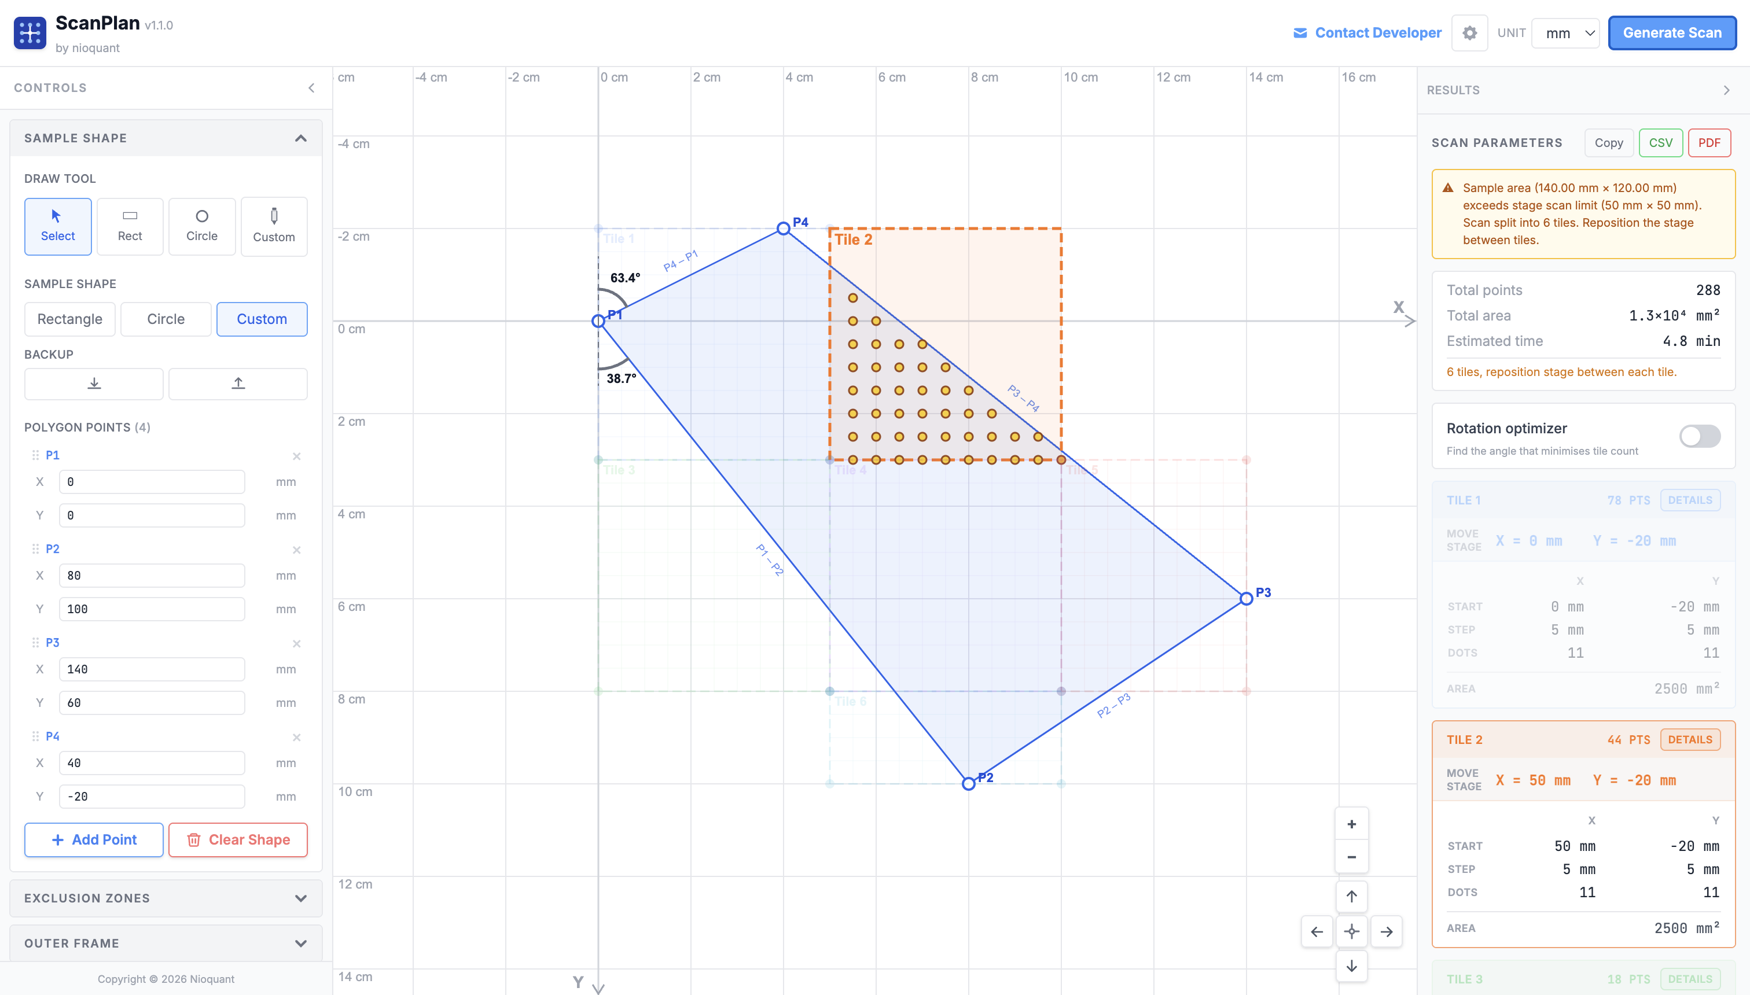This screenshot has width=1750, height=995.
Task: Pan the canvas up
Action: (x=1351, y=897)
